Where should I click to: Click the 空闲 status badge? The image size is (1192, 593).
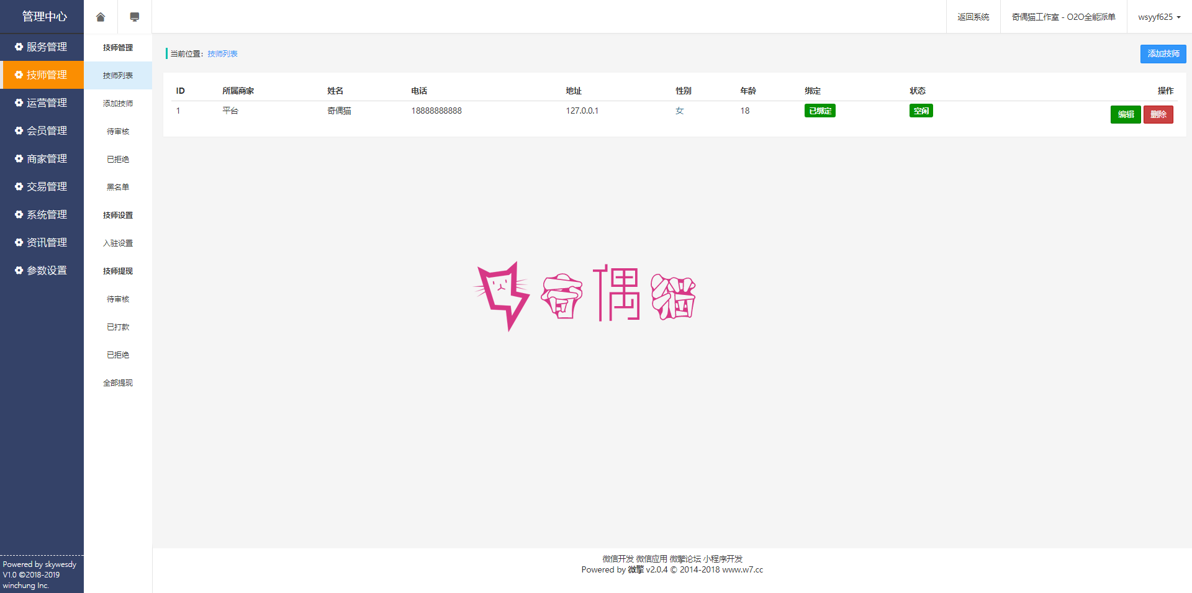(921, 111)
